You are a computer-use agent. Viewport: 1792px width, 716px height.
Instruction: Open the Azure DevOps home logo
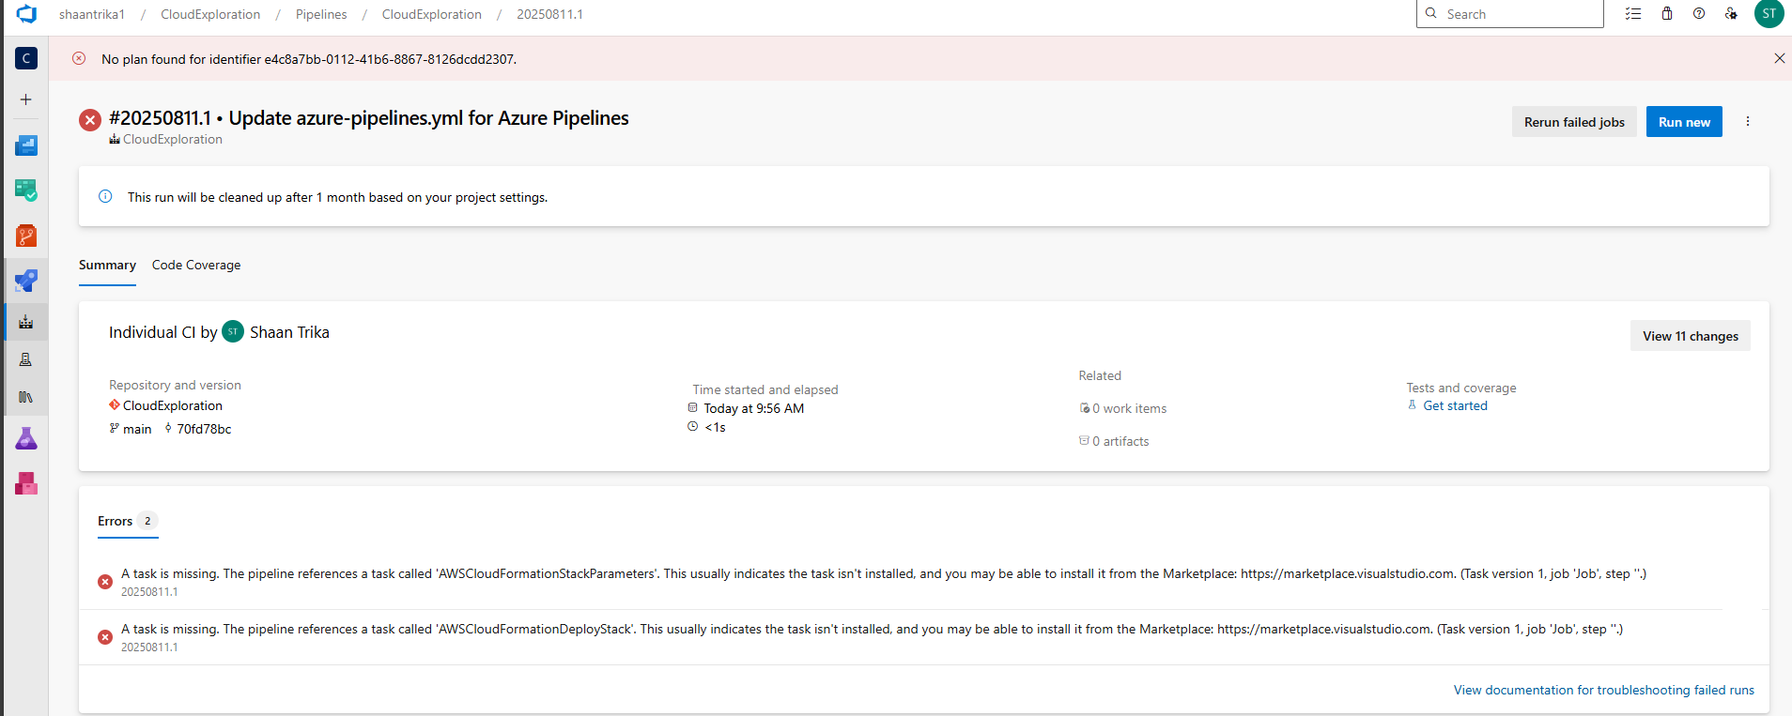pos(26,14)
